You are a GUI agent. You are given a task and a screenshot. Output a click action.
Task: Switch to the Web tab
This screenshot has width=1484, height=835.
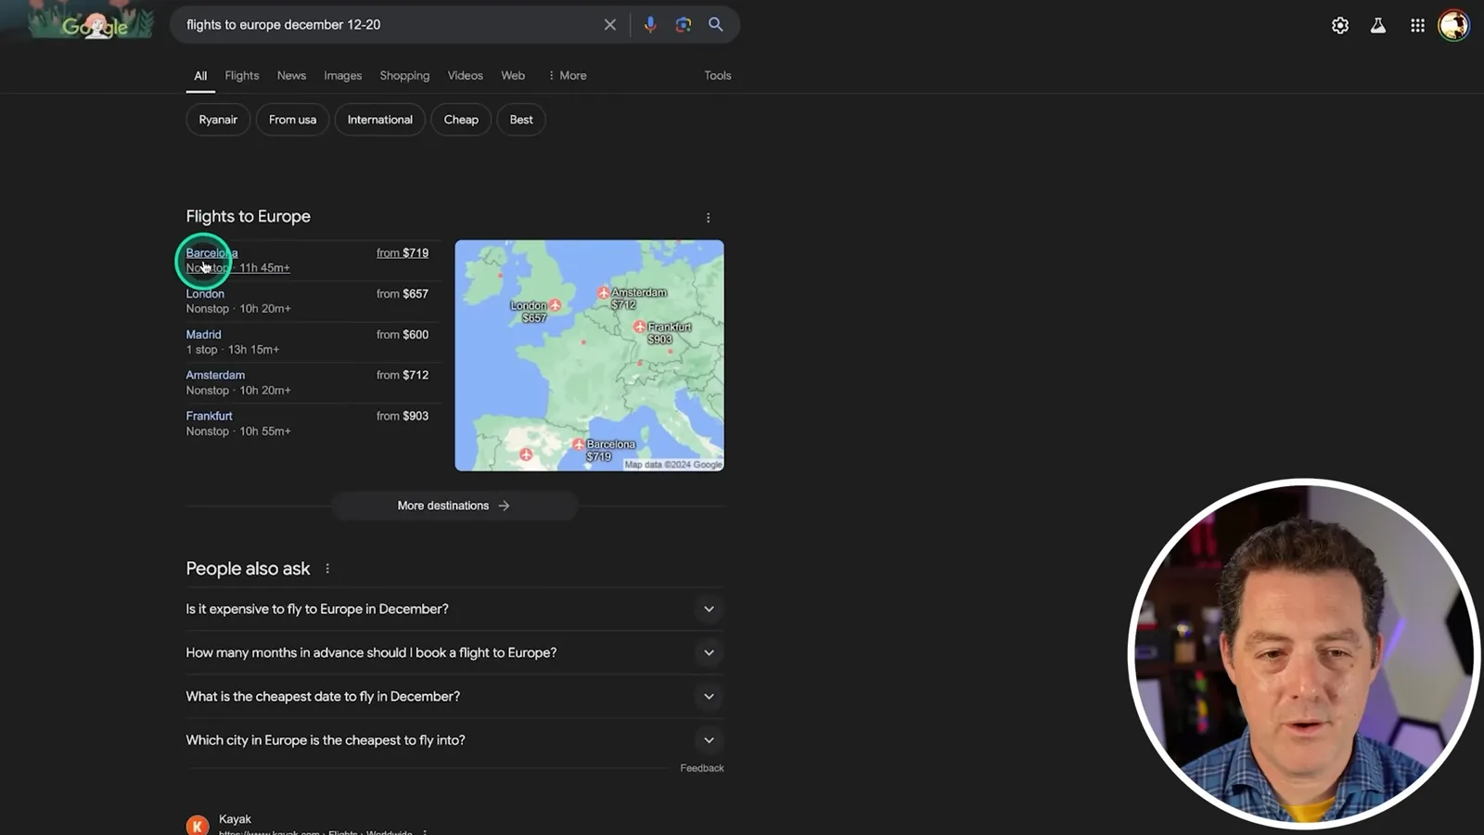[x=513, y=76]
